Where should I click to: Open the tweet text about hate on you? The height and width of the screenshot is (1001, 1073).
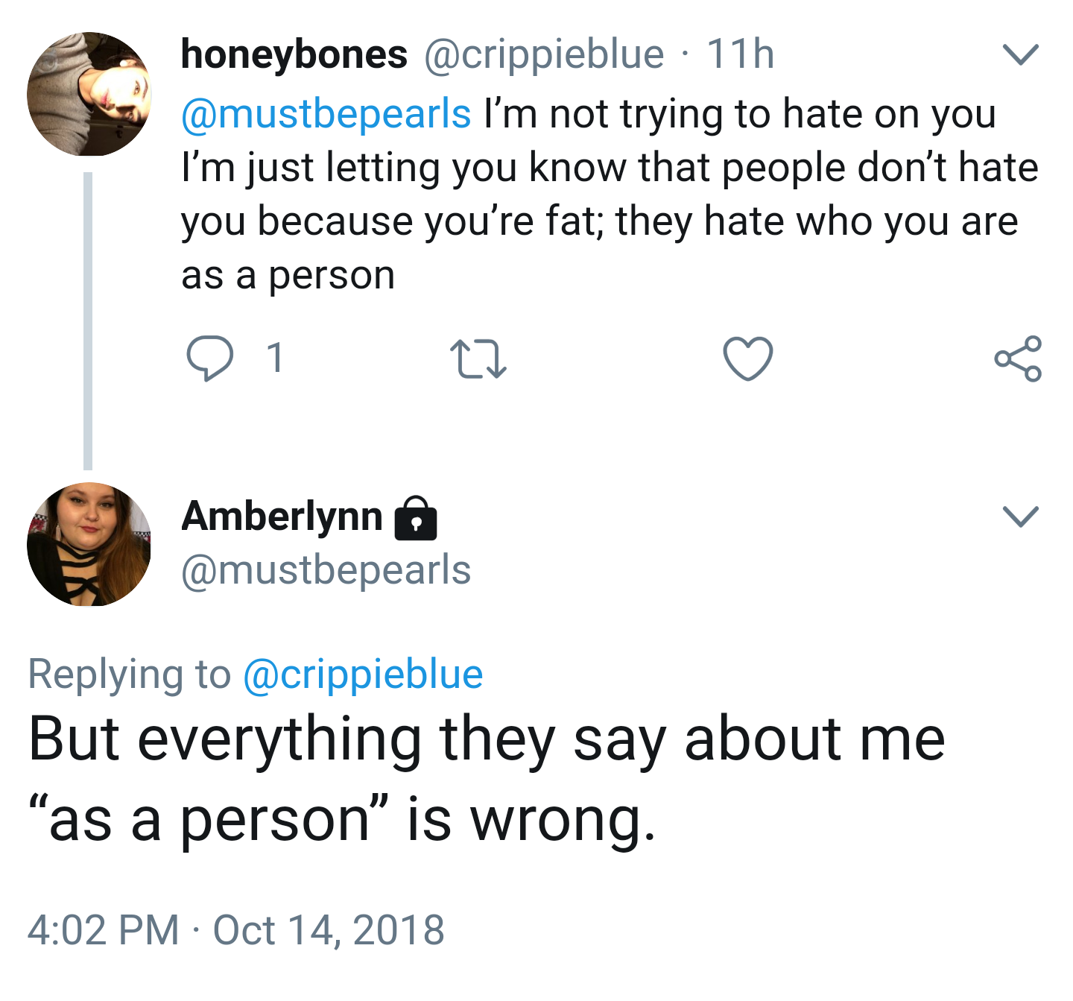pyautogui.click(x=610, y=194)
